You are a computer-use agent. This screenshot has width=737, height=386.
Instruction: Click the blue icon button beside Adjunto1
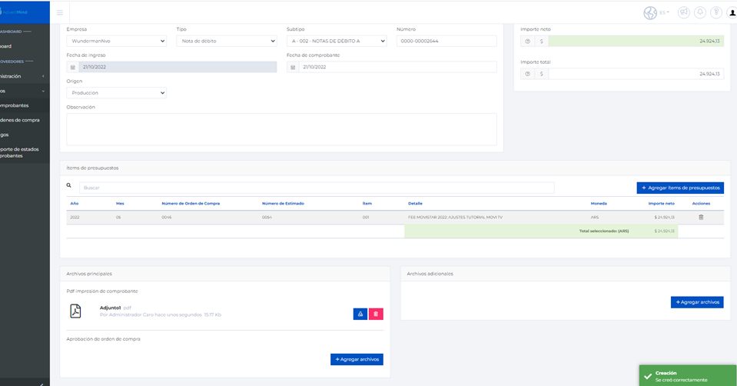click(x=360, y=314)
